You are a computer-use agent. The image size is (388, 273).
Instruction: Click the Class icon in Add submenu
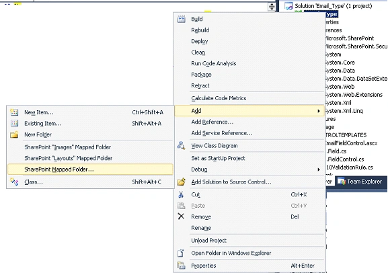14,182
